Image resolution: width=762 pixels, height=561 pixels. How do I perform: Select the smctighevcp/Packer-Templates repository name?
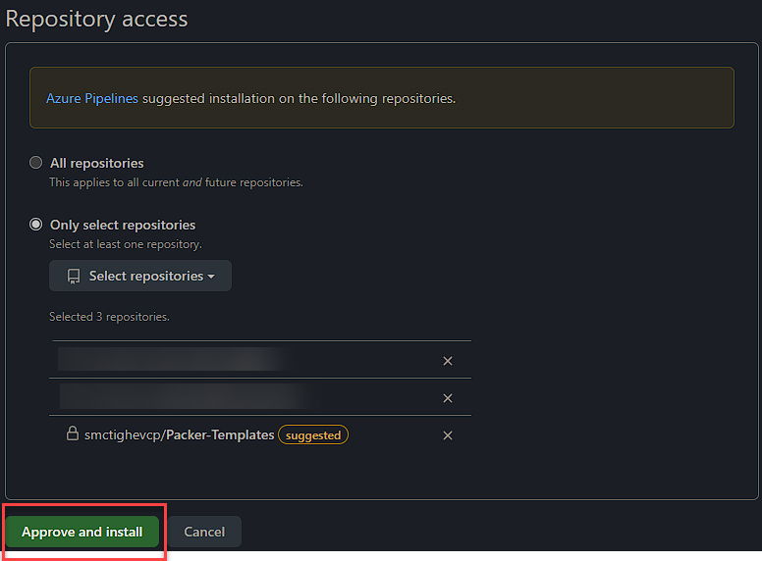tap(179, 434)
